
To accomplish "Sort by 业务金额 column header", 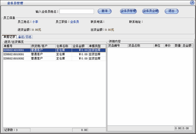I will 80,46.
